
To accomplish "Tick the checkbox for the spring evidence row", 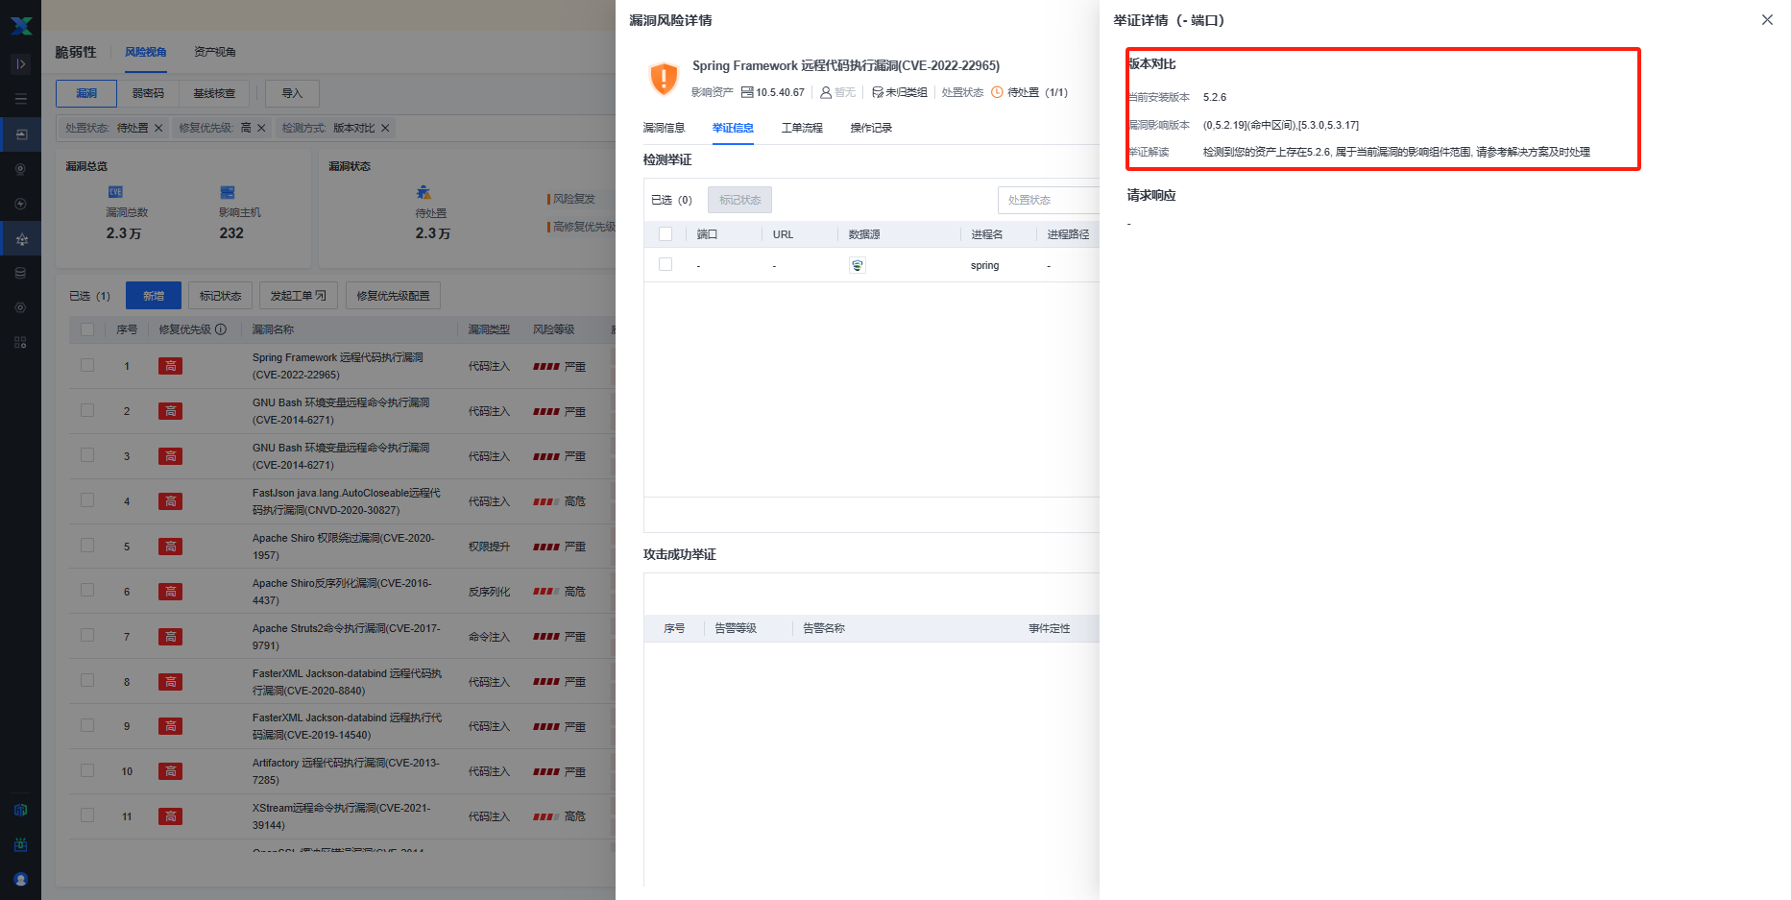I will [x=666, y=264].
